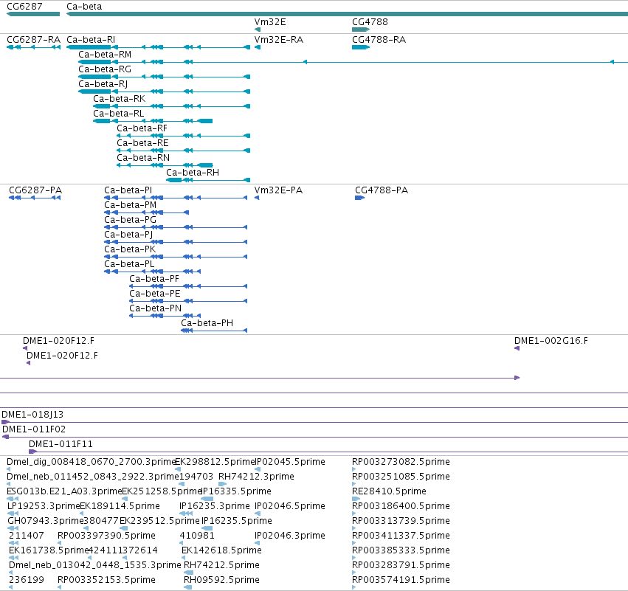The width and height of the screenshot is (628, 591).
Task: Select the Ca-beta gene label
Action: pyautogui.click(x=84, y=7)
